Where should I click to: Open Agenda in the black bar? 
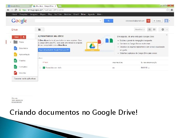91,14
